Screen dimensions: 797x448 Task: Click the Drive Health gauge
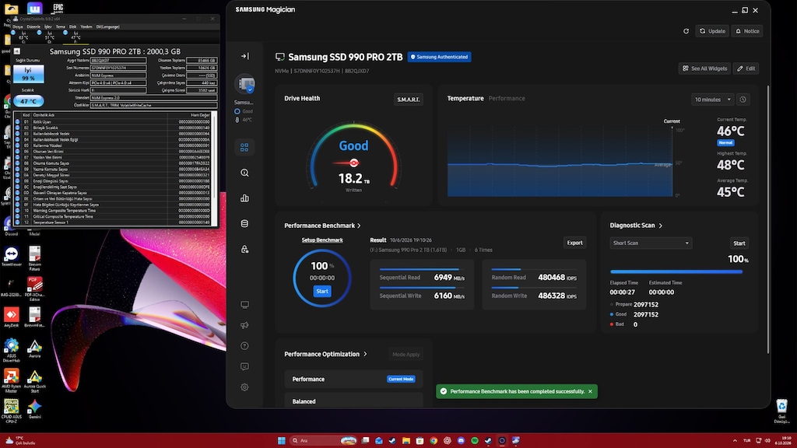click(x=354, y=155)
